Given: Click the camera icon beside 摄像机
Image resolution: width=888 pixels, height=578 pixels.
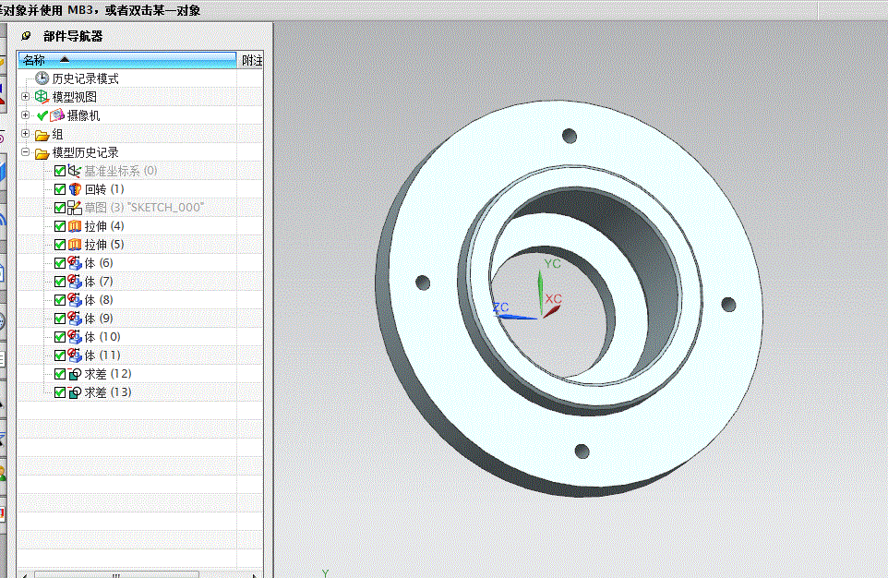Looking at the screenshot, I should point(57,115).
